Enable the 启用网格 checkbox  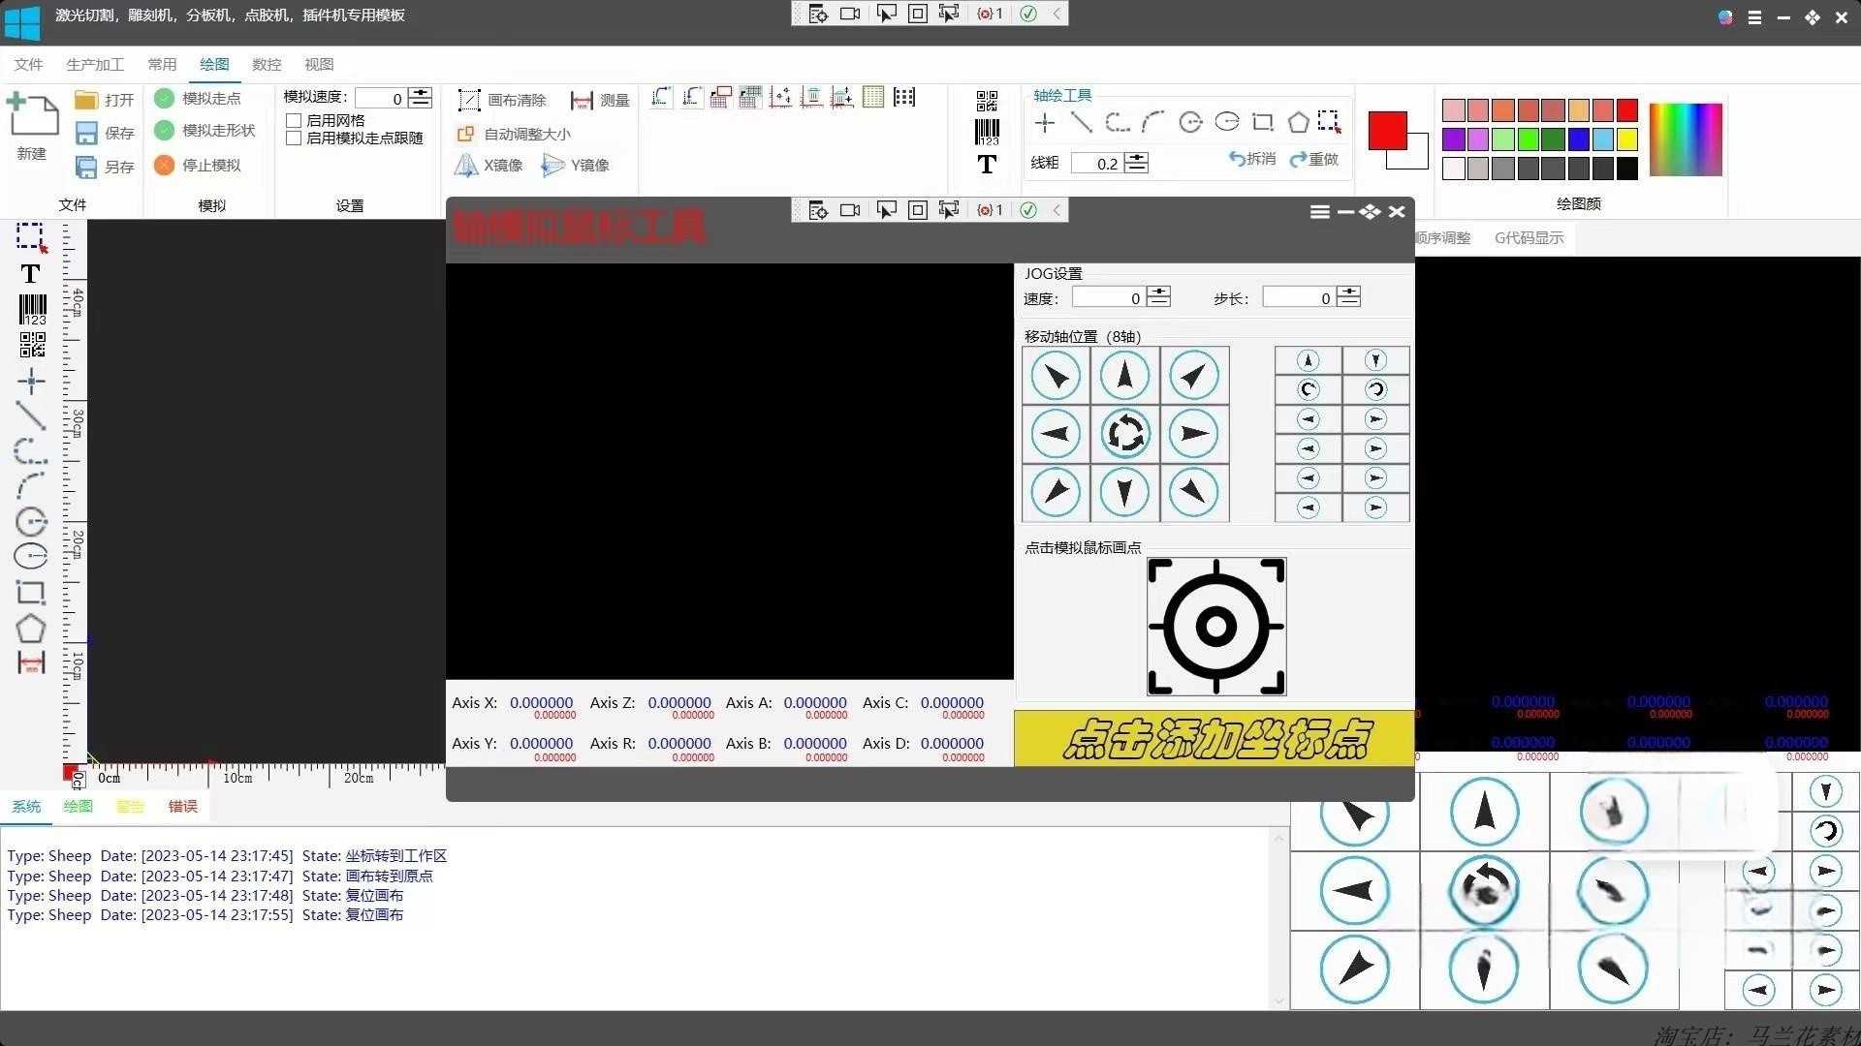click(294, 120)
